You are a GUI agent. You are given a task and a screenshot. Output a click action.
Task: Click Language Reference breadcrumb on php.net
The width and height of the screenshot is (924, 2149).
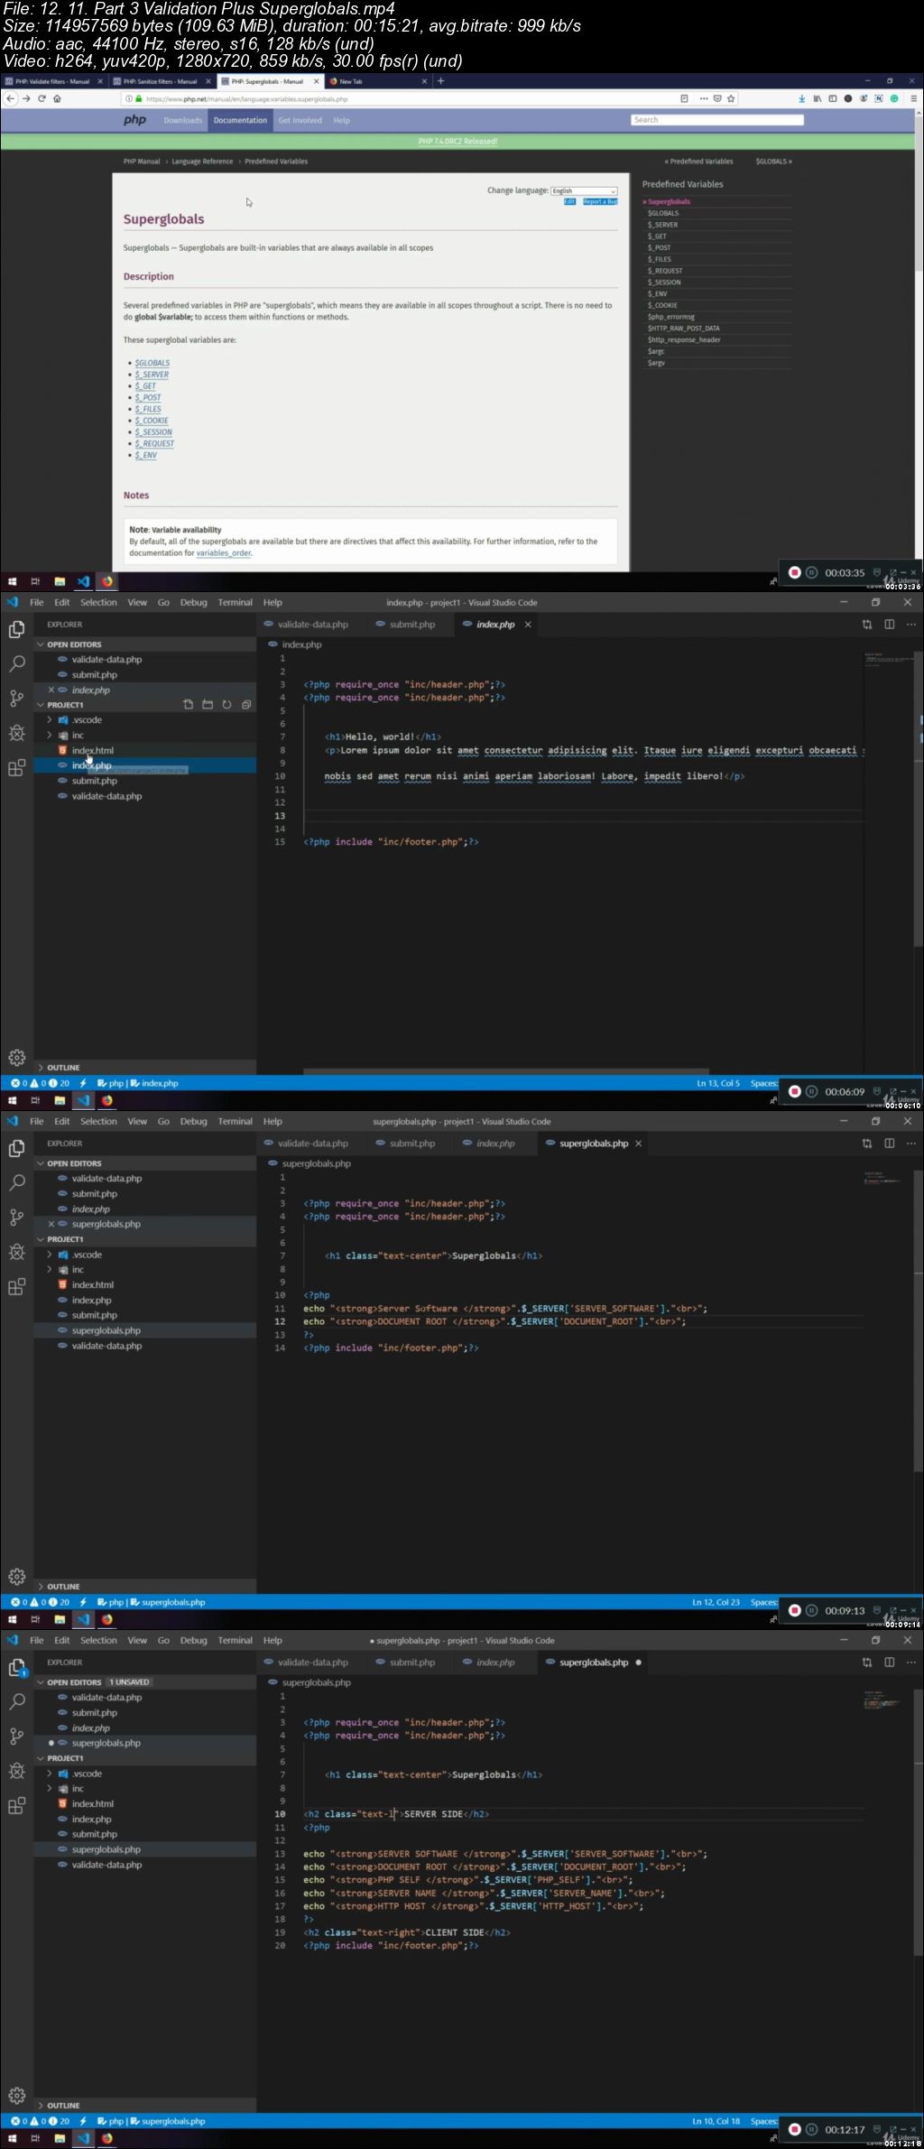point(202,162)
